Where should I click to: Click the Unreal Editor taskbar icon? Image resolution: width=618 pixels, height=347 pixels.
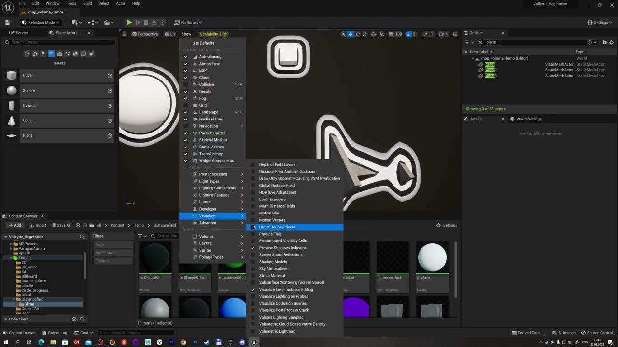tap(254, 342)
